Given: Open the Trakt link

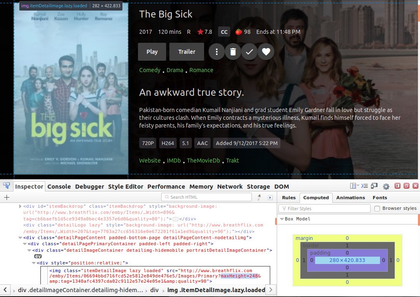Looking at the screenshot, I should [232, 161].
